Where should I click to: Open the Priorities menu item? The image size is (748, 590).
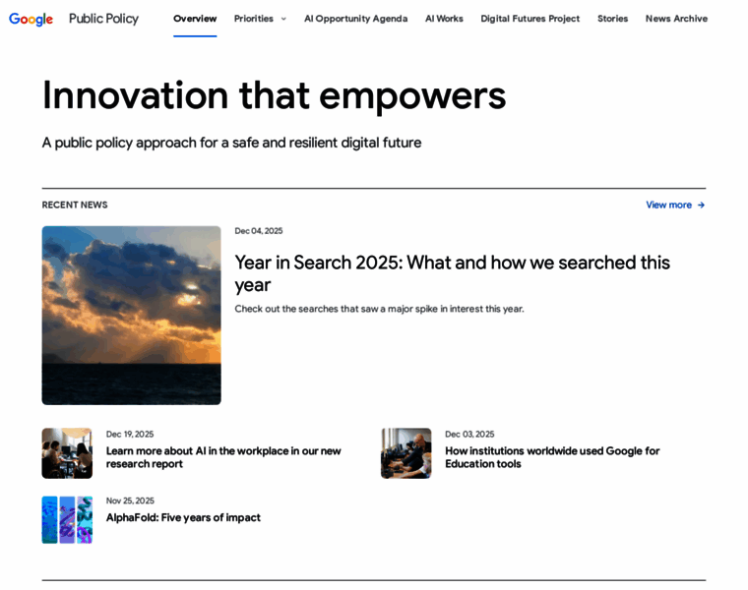pyautogui.click(x=253, y=19)
